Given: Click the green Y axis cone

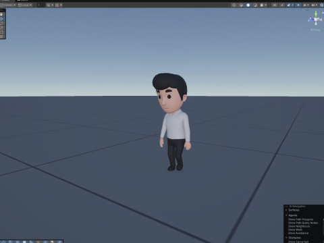Looking at the screenshot, I should click(x=316, y=14).
